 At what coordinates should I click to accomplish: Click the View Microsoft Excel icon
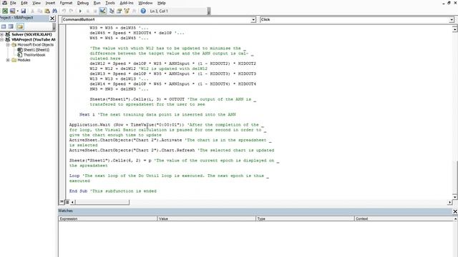[5, 11]
